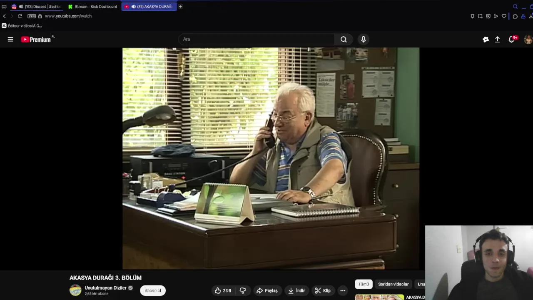Open the YouTube account avatar menu

pos(528,39)
